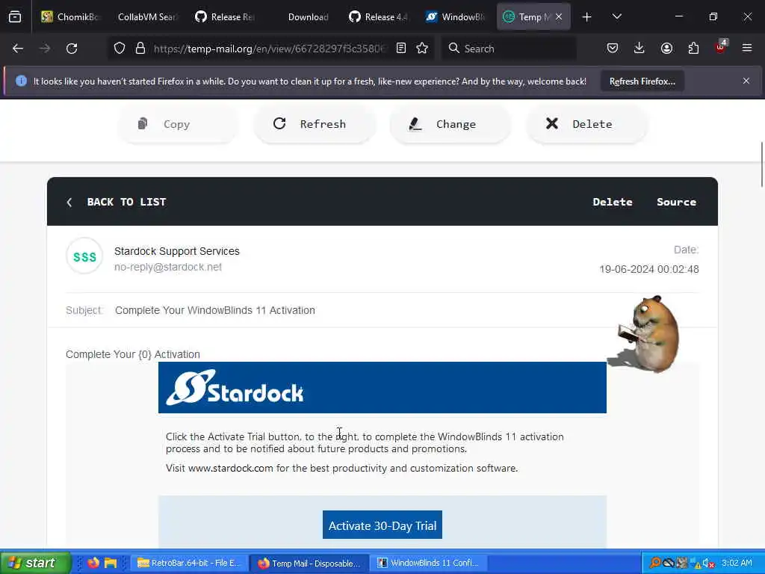This screenshot has width=765, height=574.
Task: Click the Stardock logo banner
Action: (382, 388)
